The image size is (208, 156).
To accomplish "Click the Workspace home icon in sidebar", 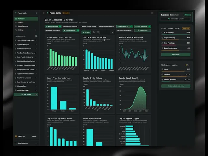I will (x=16, y=19).
